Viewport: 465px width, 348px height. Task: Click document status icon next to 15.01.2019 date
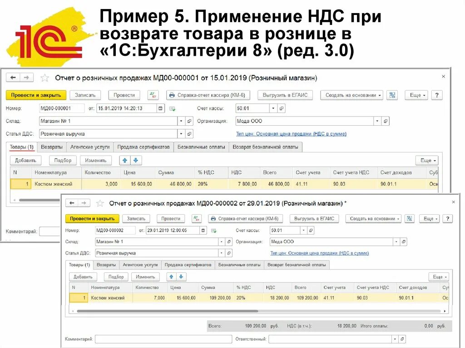(x=172, y=109)
